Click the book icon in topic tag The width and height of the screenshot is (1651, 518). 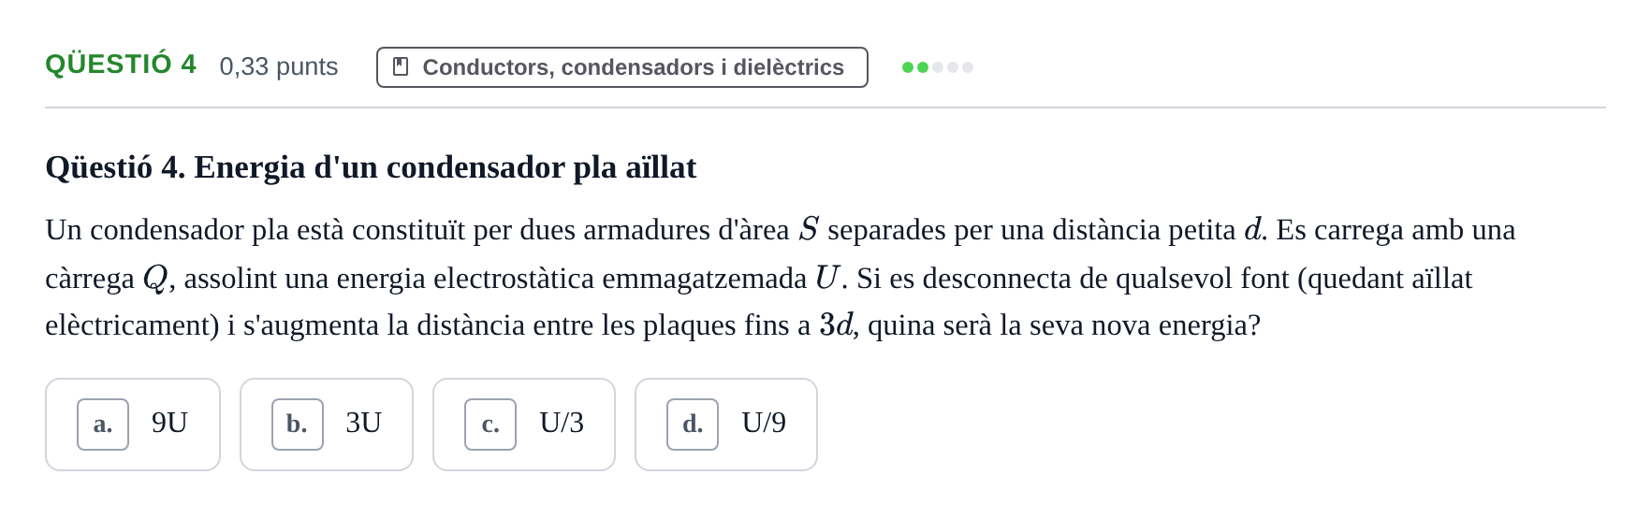pyautogui.click(x=401, y=67)
